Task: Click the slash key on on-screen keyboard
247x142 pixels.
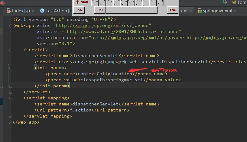Action: (x=160, y=3)
